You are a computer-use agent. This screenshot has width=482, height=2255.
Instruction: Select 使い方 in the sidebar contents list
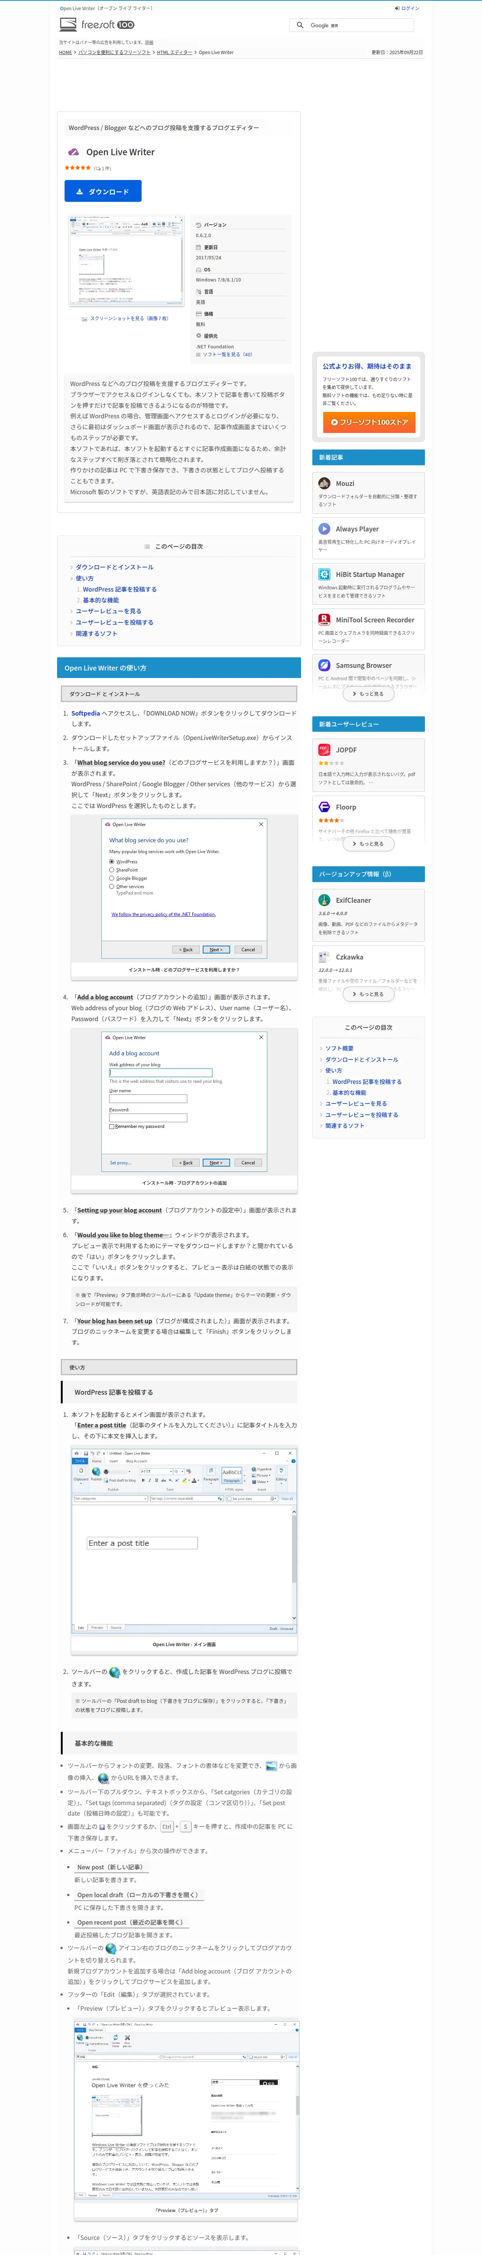334,1071
